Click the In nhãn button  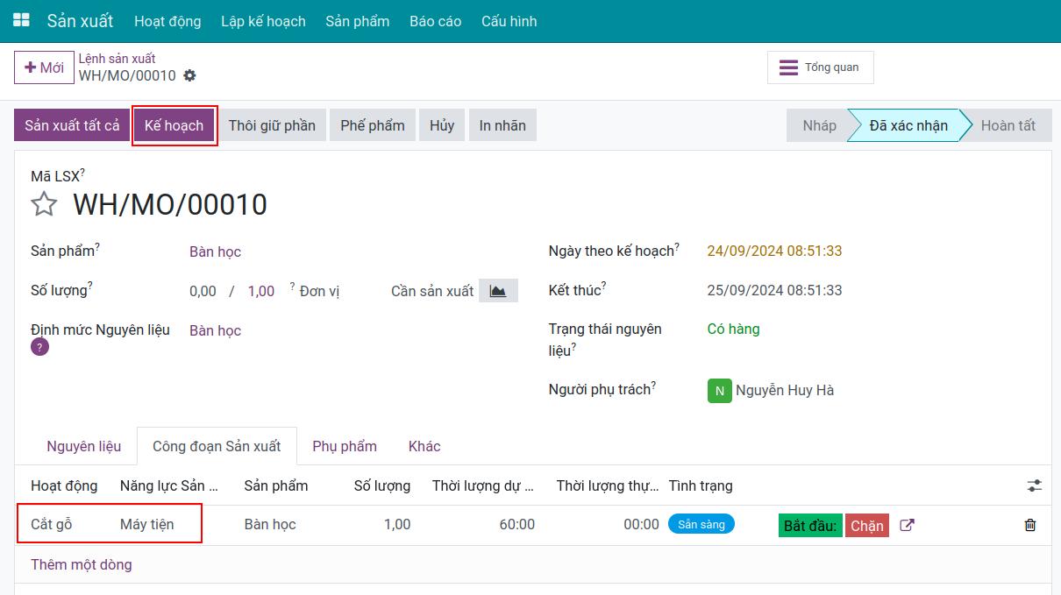click(x=502, y=125)
